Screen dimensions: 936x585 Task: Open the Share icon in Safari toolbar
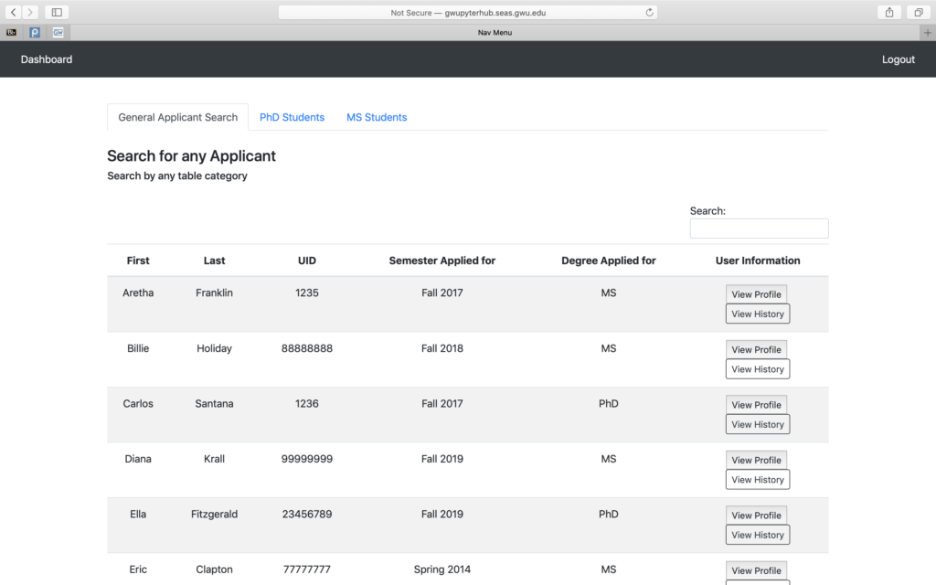click(888, 13)
